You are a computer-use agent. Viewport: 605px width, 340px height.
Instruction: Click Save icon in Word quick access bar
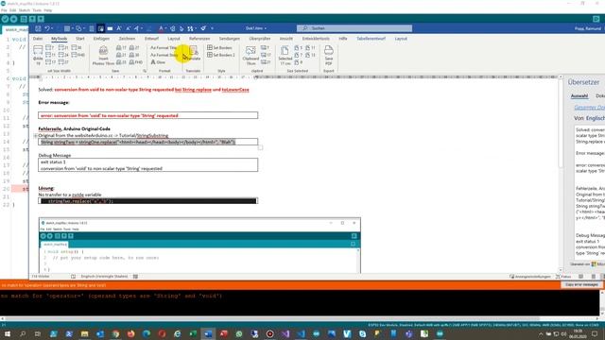point(38,28)
